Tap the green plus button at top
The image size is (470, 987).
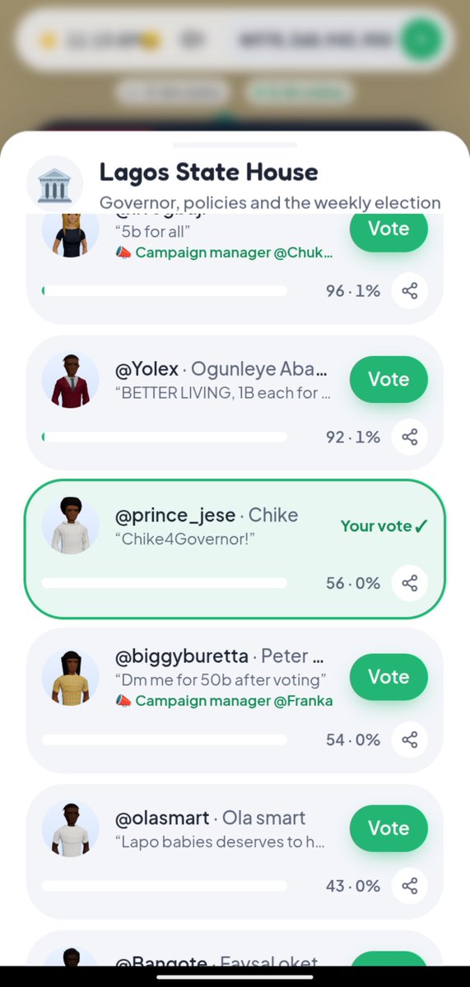pyautogui.click(x=422, y=39)
